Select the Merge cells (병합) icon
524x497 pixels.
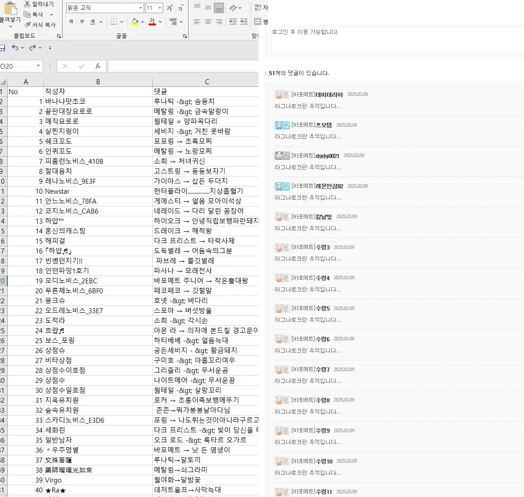(x=257, y=21)
